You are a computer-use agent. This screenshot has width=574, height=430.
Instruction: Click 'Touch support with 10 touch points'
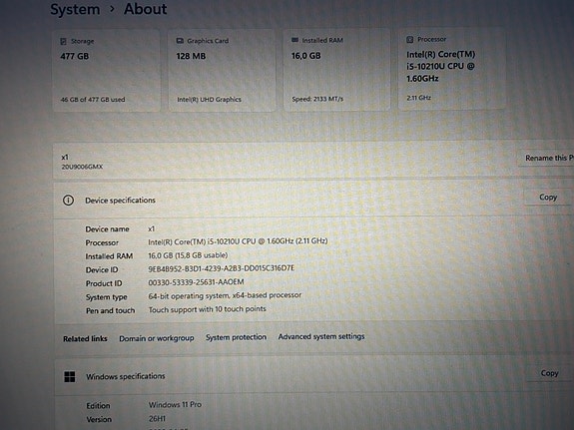207,309
